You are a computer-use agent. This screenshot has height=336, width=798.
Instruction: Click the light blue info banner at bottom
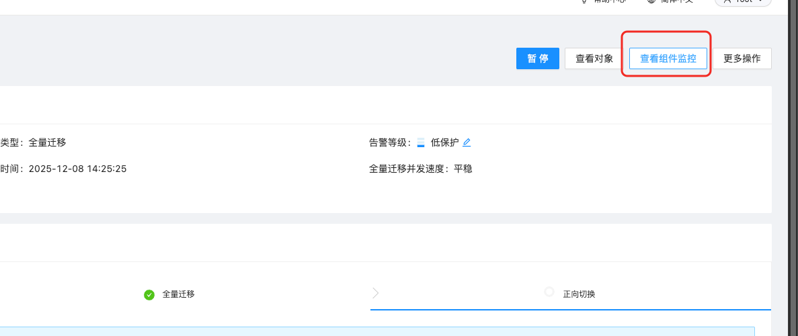pos(376,331)
